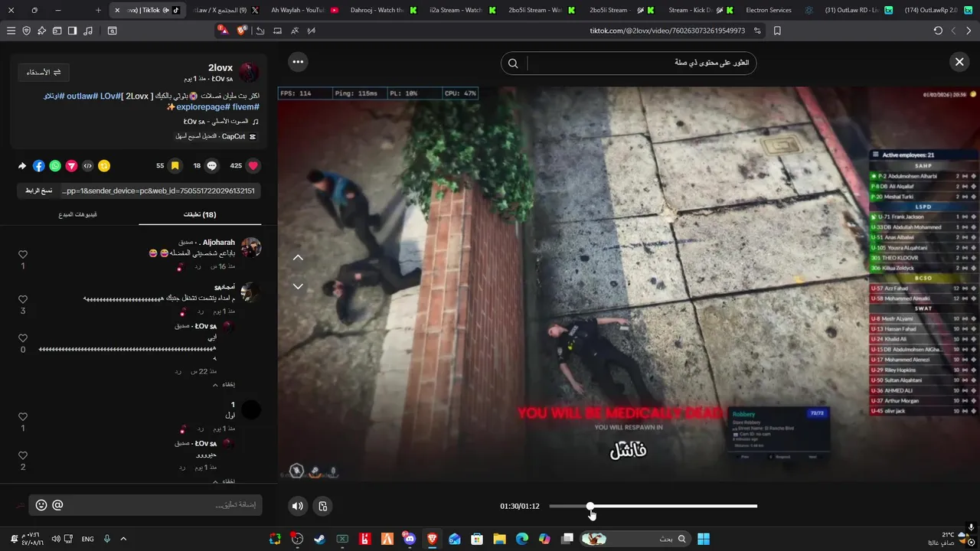This screenshot has height=551, width=980.
Task: Click the video progress slider handle
Action: click(x=590, y=507)
